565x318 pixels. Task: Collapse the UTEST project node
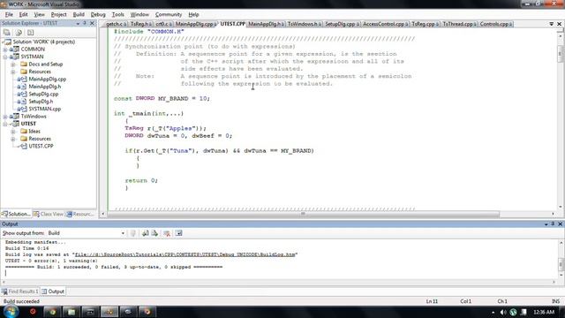point(5,124)
